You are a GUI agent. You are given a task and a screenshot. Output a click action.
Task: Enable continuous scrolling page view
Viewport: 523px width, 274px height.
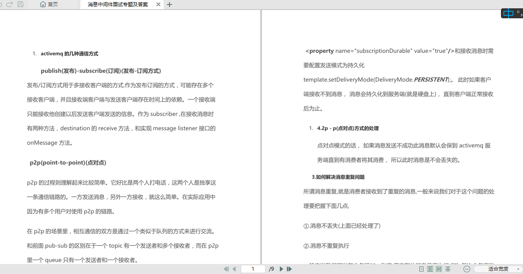438,269
